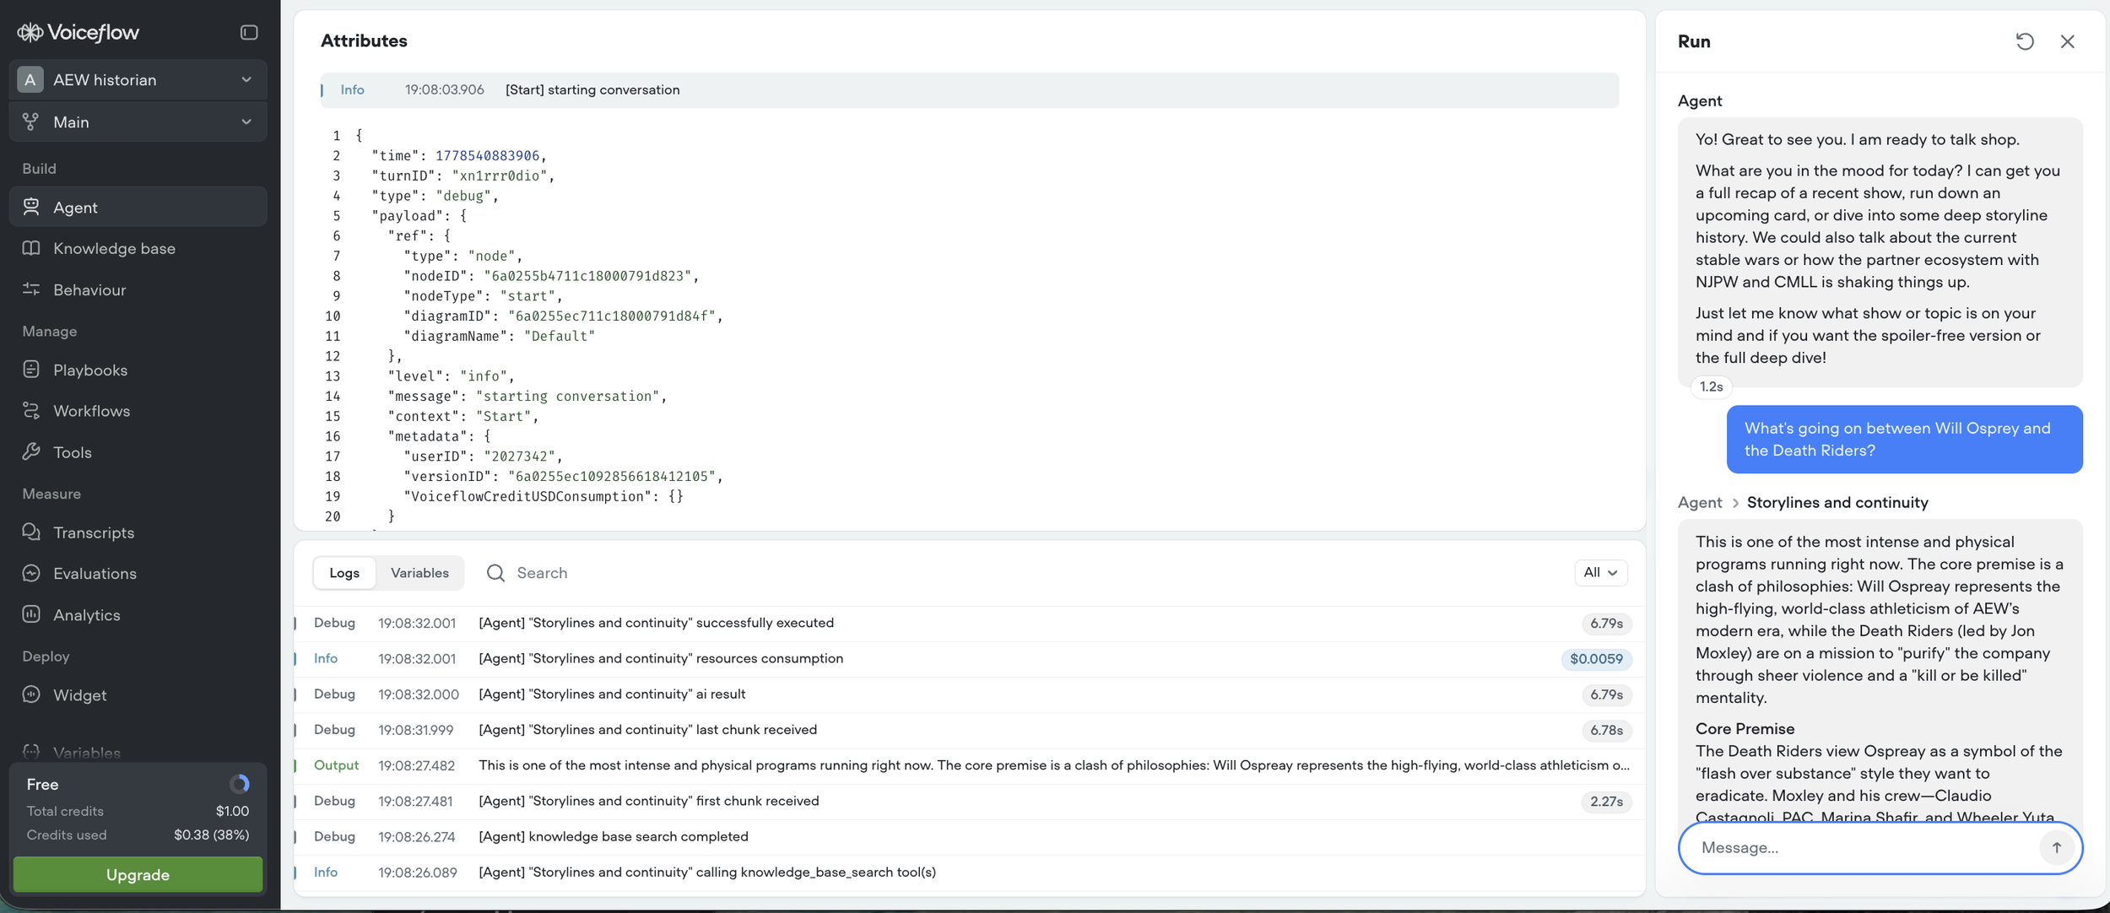This screenshot has width=2110, height=913.
Task: Select the Output log row
Action: [969, 765]
